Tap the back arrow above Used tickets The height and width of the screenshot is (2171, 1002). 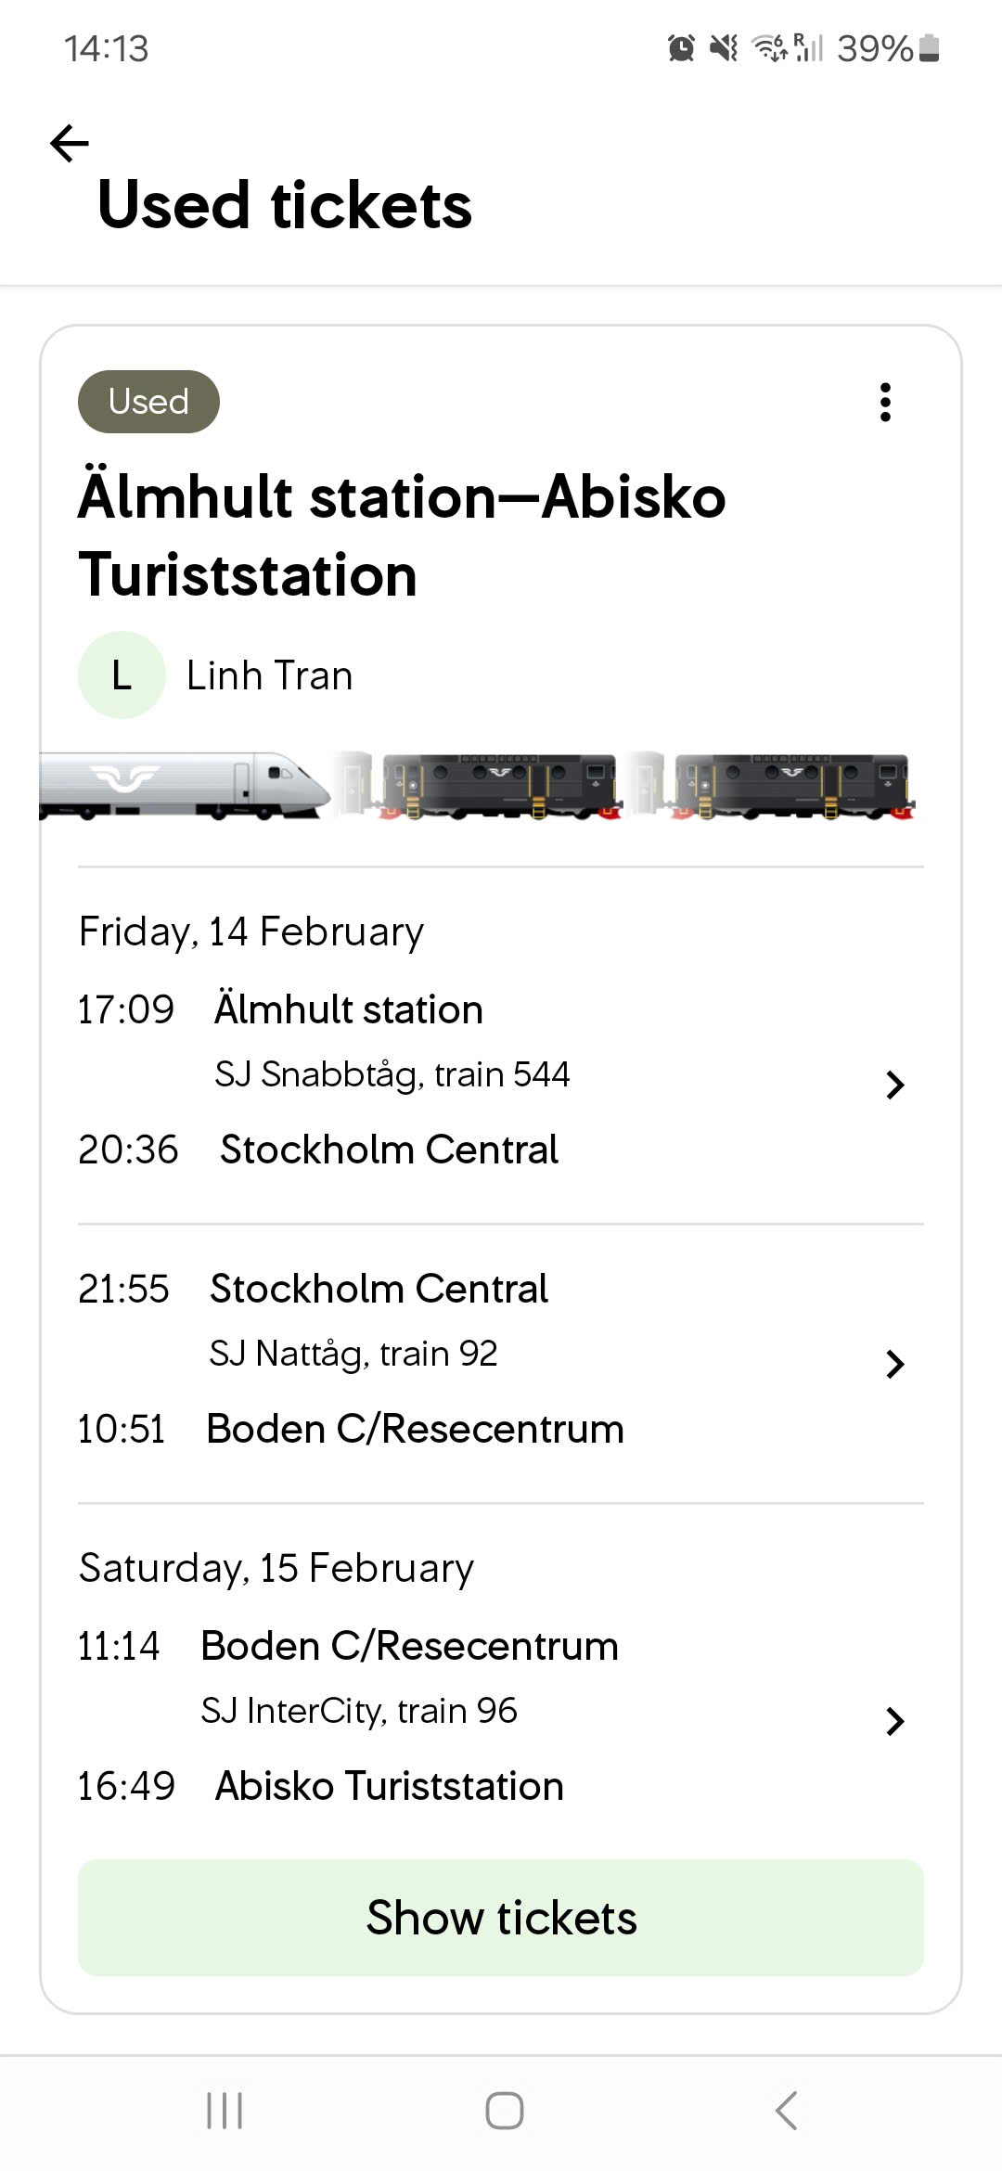[70, 143]
